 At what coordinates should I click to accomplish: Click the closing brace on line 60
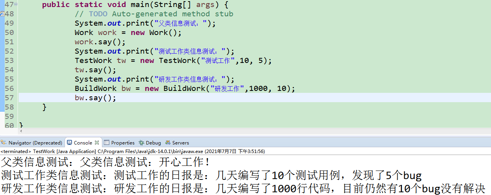click(21, 125)
